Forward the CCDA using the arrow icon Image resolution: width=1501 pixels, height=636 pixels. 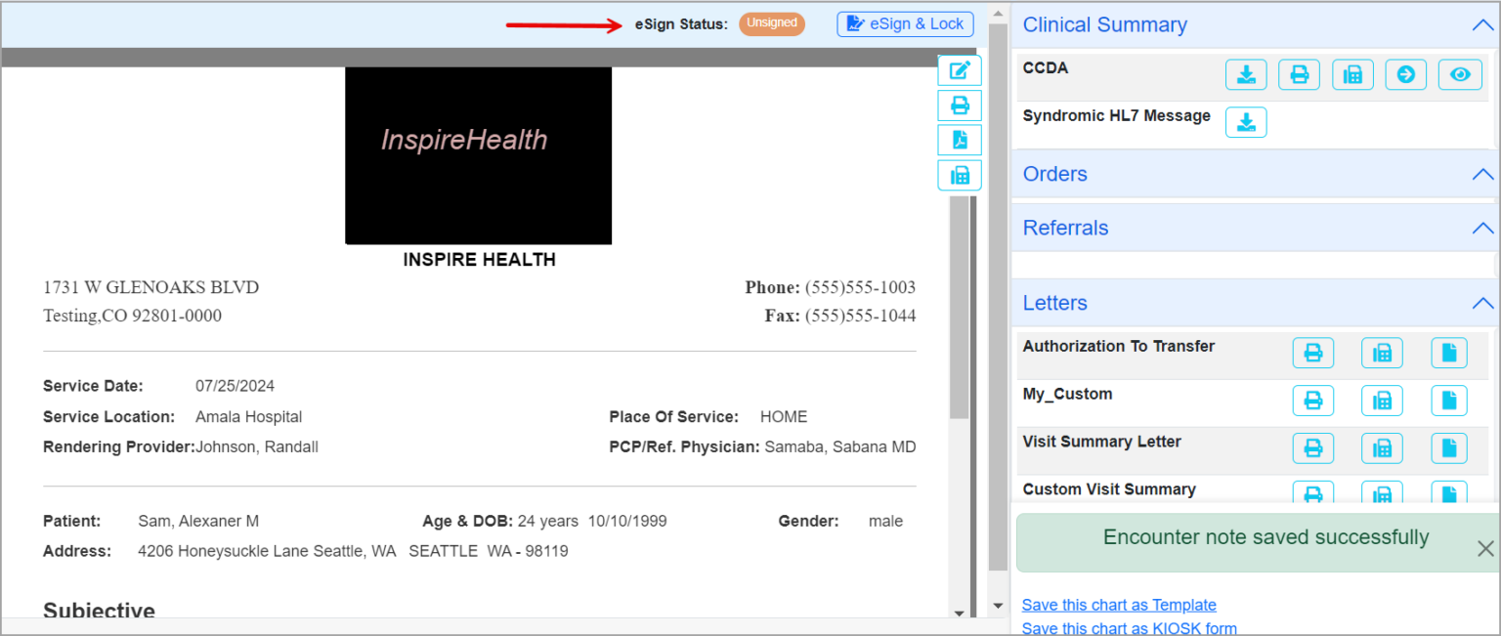tap(1405, 74)
